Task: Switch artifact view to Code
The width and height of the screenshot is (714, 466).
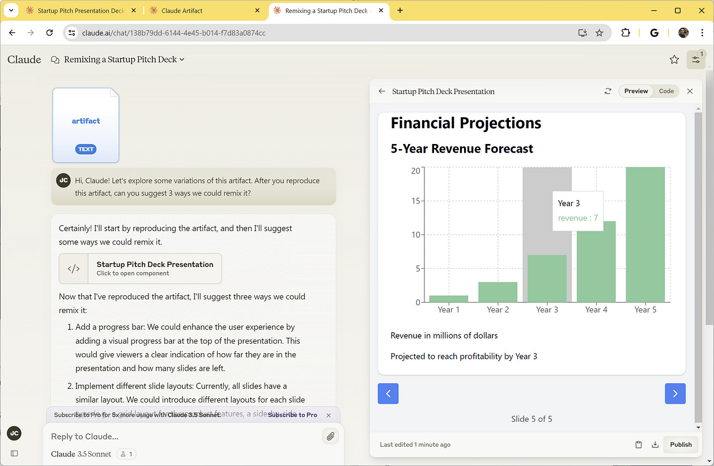Action: click(666, 91)
